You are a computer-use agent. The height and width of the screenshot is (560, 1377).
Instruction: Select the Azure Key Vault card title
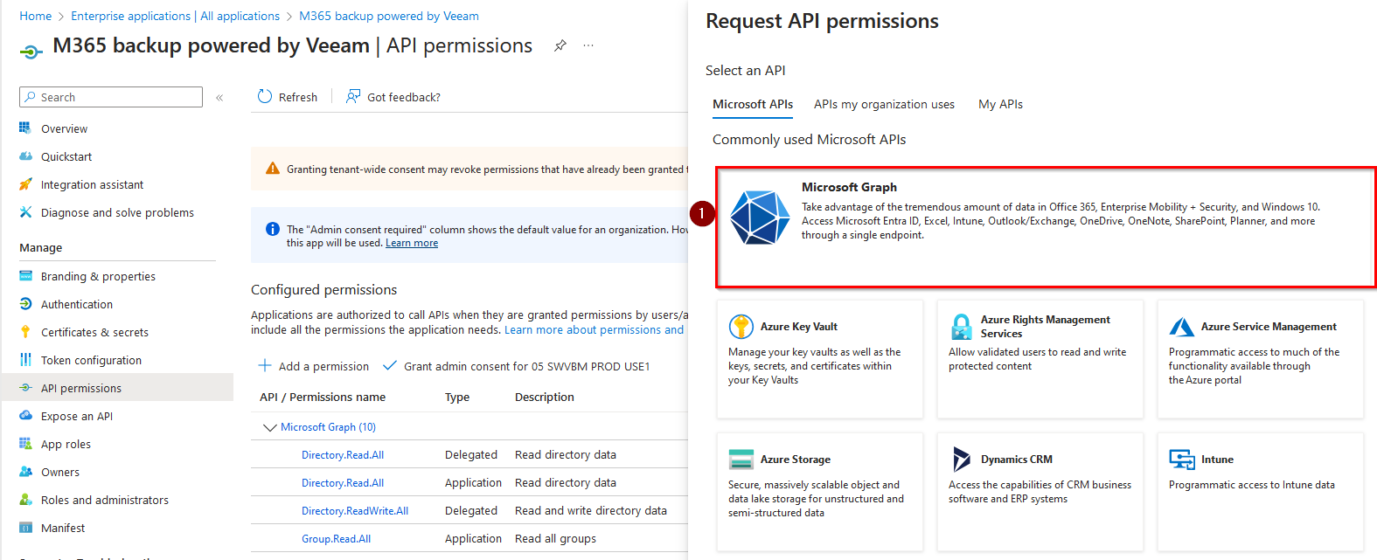[798, 327]
